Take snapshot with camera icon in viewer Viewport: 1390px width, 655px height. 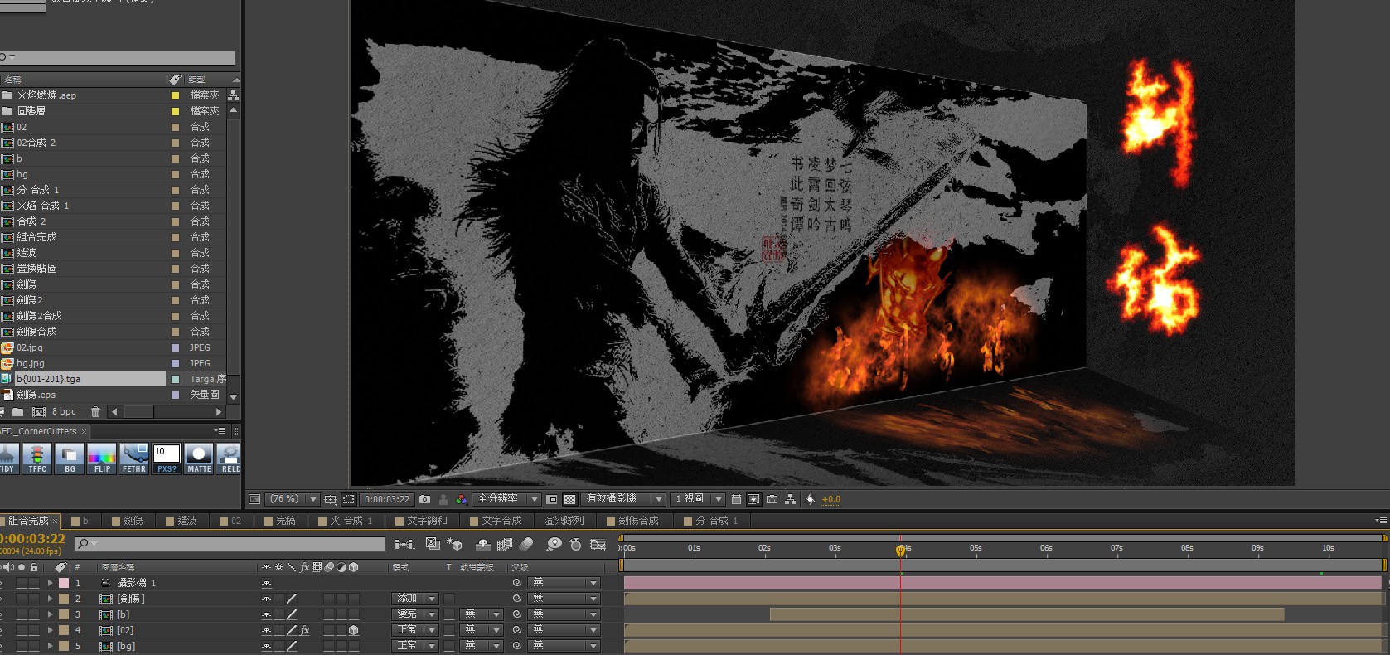click(425, 499)
